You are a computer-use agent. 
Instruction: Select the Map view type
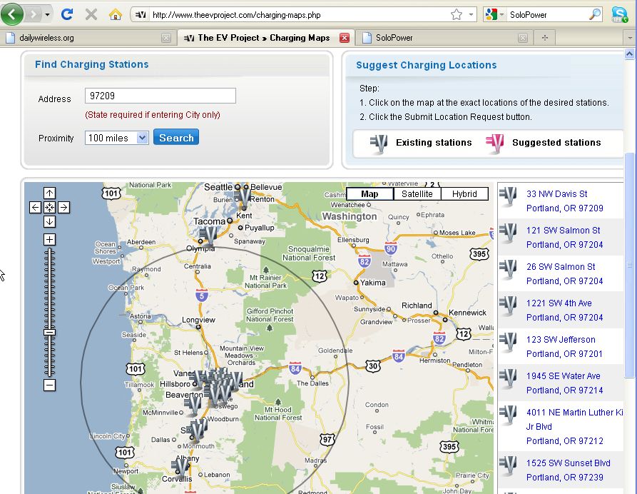click(x=370, y=194)
